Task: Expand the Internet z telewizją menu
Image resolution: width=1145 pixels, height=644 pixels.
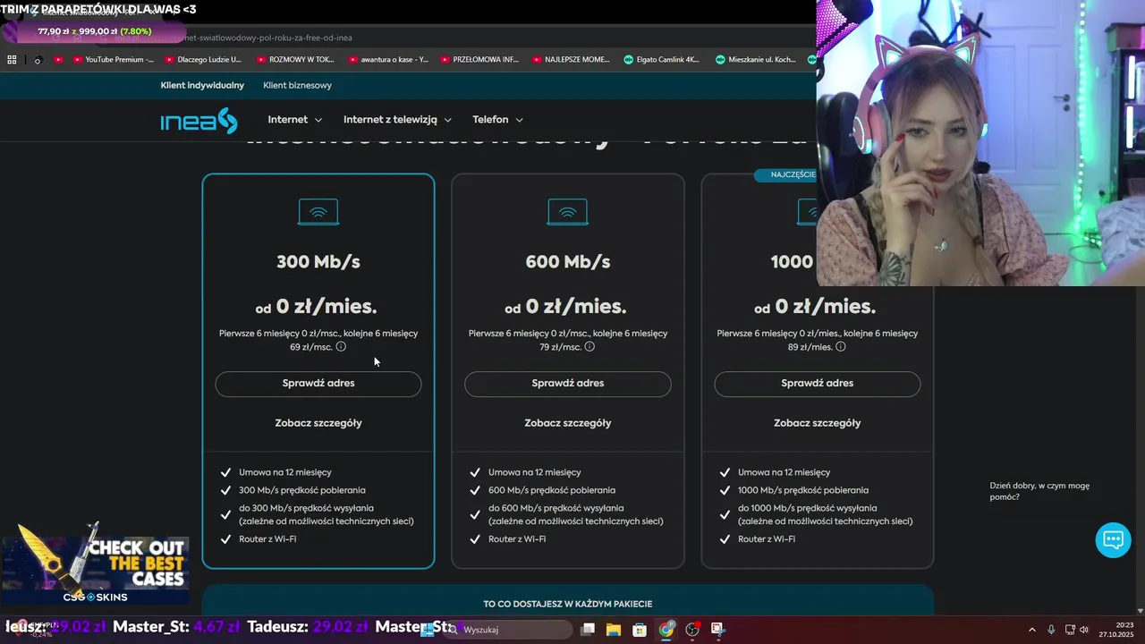Action: click(397, 119)
